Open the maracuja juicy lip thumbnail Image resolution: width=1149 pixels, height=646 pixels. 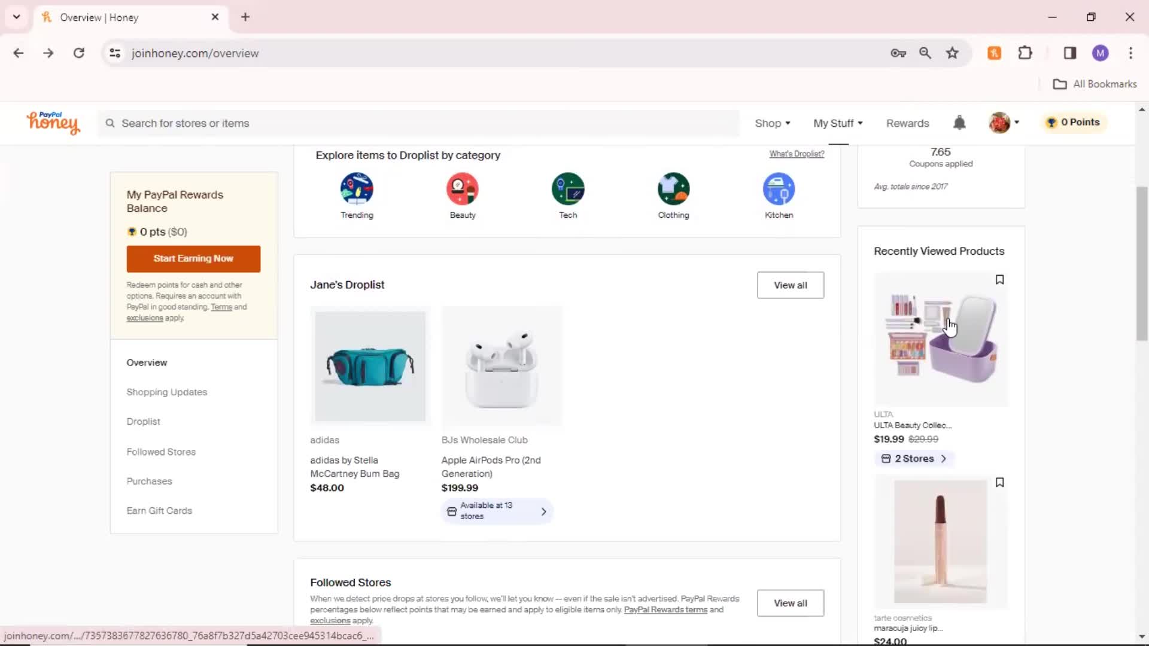pyautogui.click(x=941, y=542)
